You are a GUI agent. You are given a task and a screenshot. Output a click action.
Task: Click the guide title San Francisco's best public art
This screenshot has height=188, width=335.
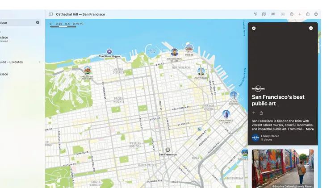[278, 100]
